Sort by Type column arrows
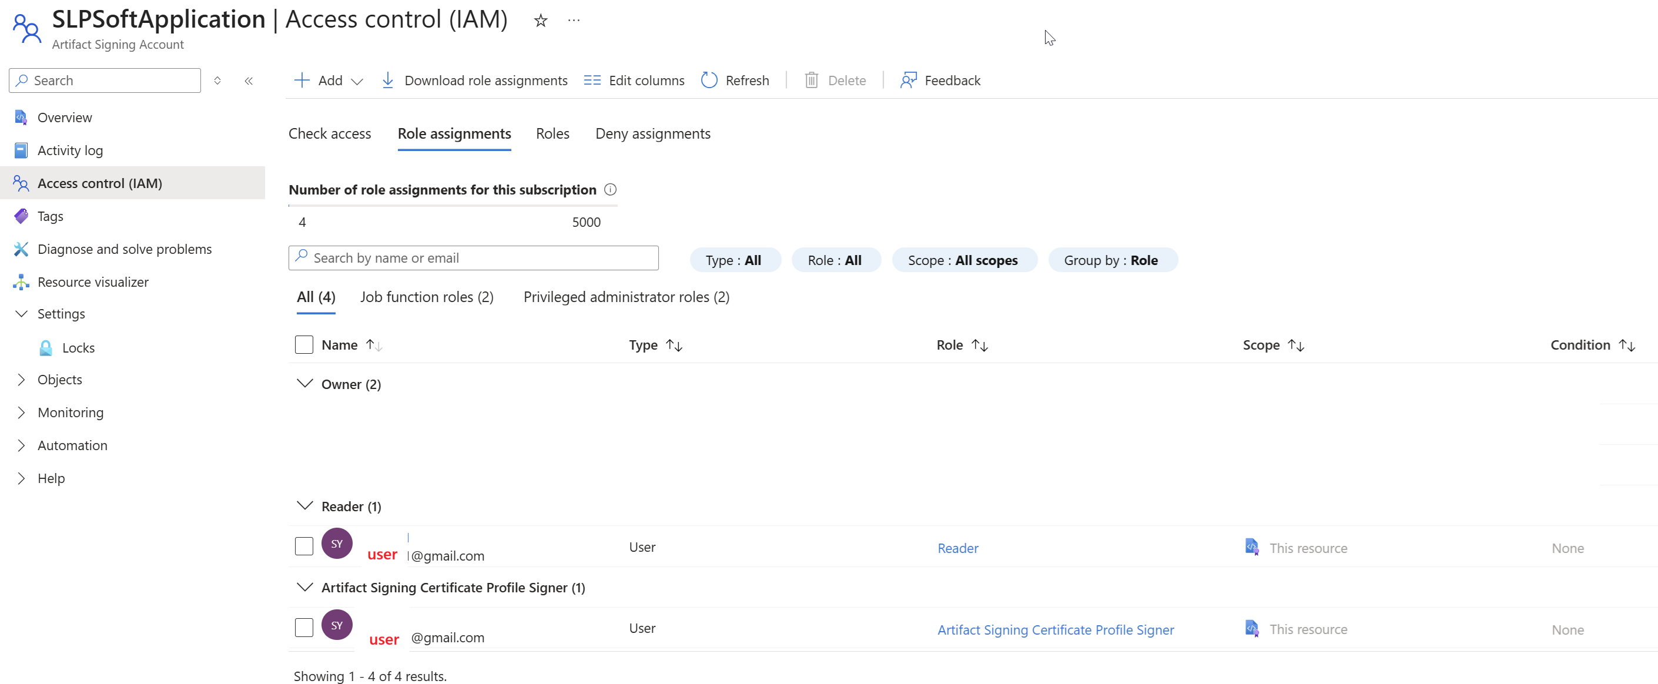The height and width of the screenshot is (684, 1658). click(674, 345)
